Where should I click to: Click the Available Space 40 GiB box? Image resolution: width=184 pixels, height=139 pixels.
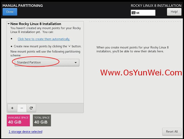coord(18,120)
